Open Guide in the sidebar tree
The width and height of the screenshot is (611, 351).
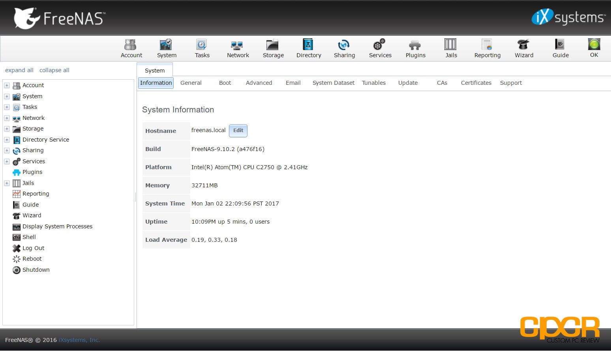[x=30, y=205]
